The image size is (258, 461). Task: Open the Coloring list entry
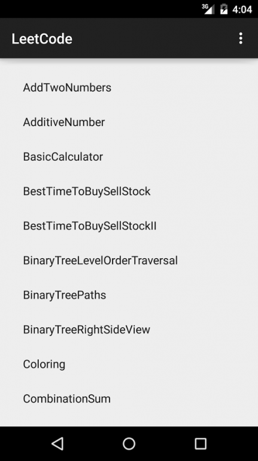[x=129, y=364]
